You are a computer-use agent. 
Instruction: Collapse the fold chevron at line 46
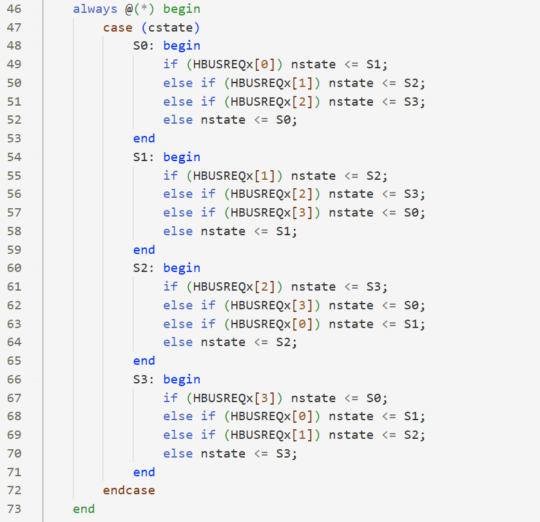[x=34, y=9]
